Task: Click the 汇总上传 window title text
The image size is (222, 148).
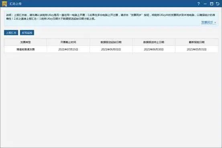Action: click(15, 4)
